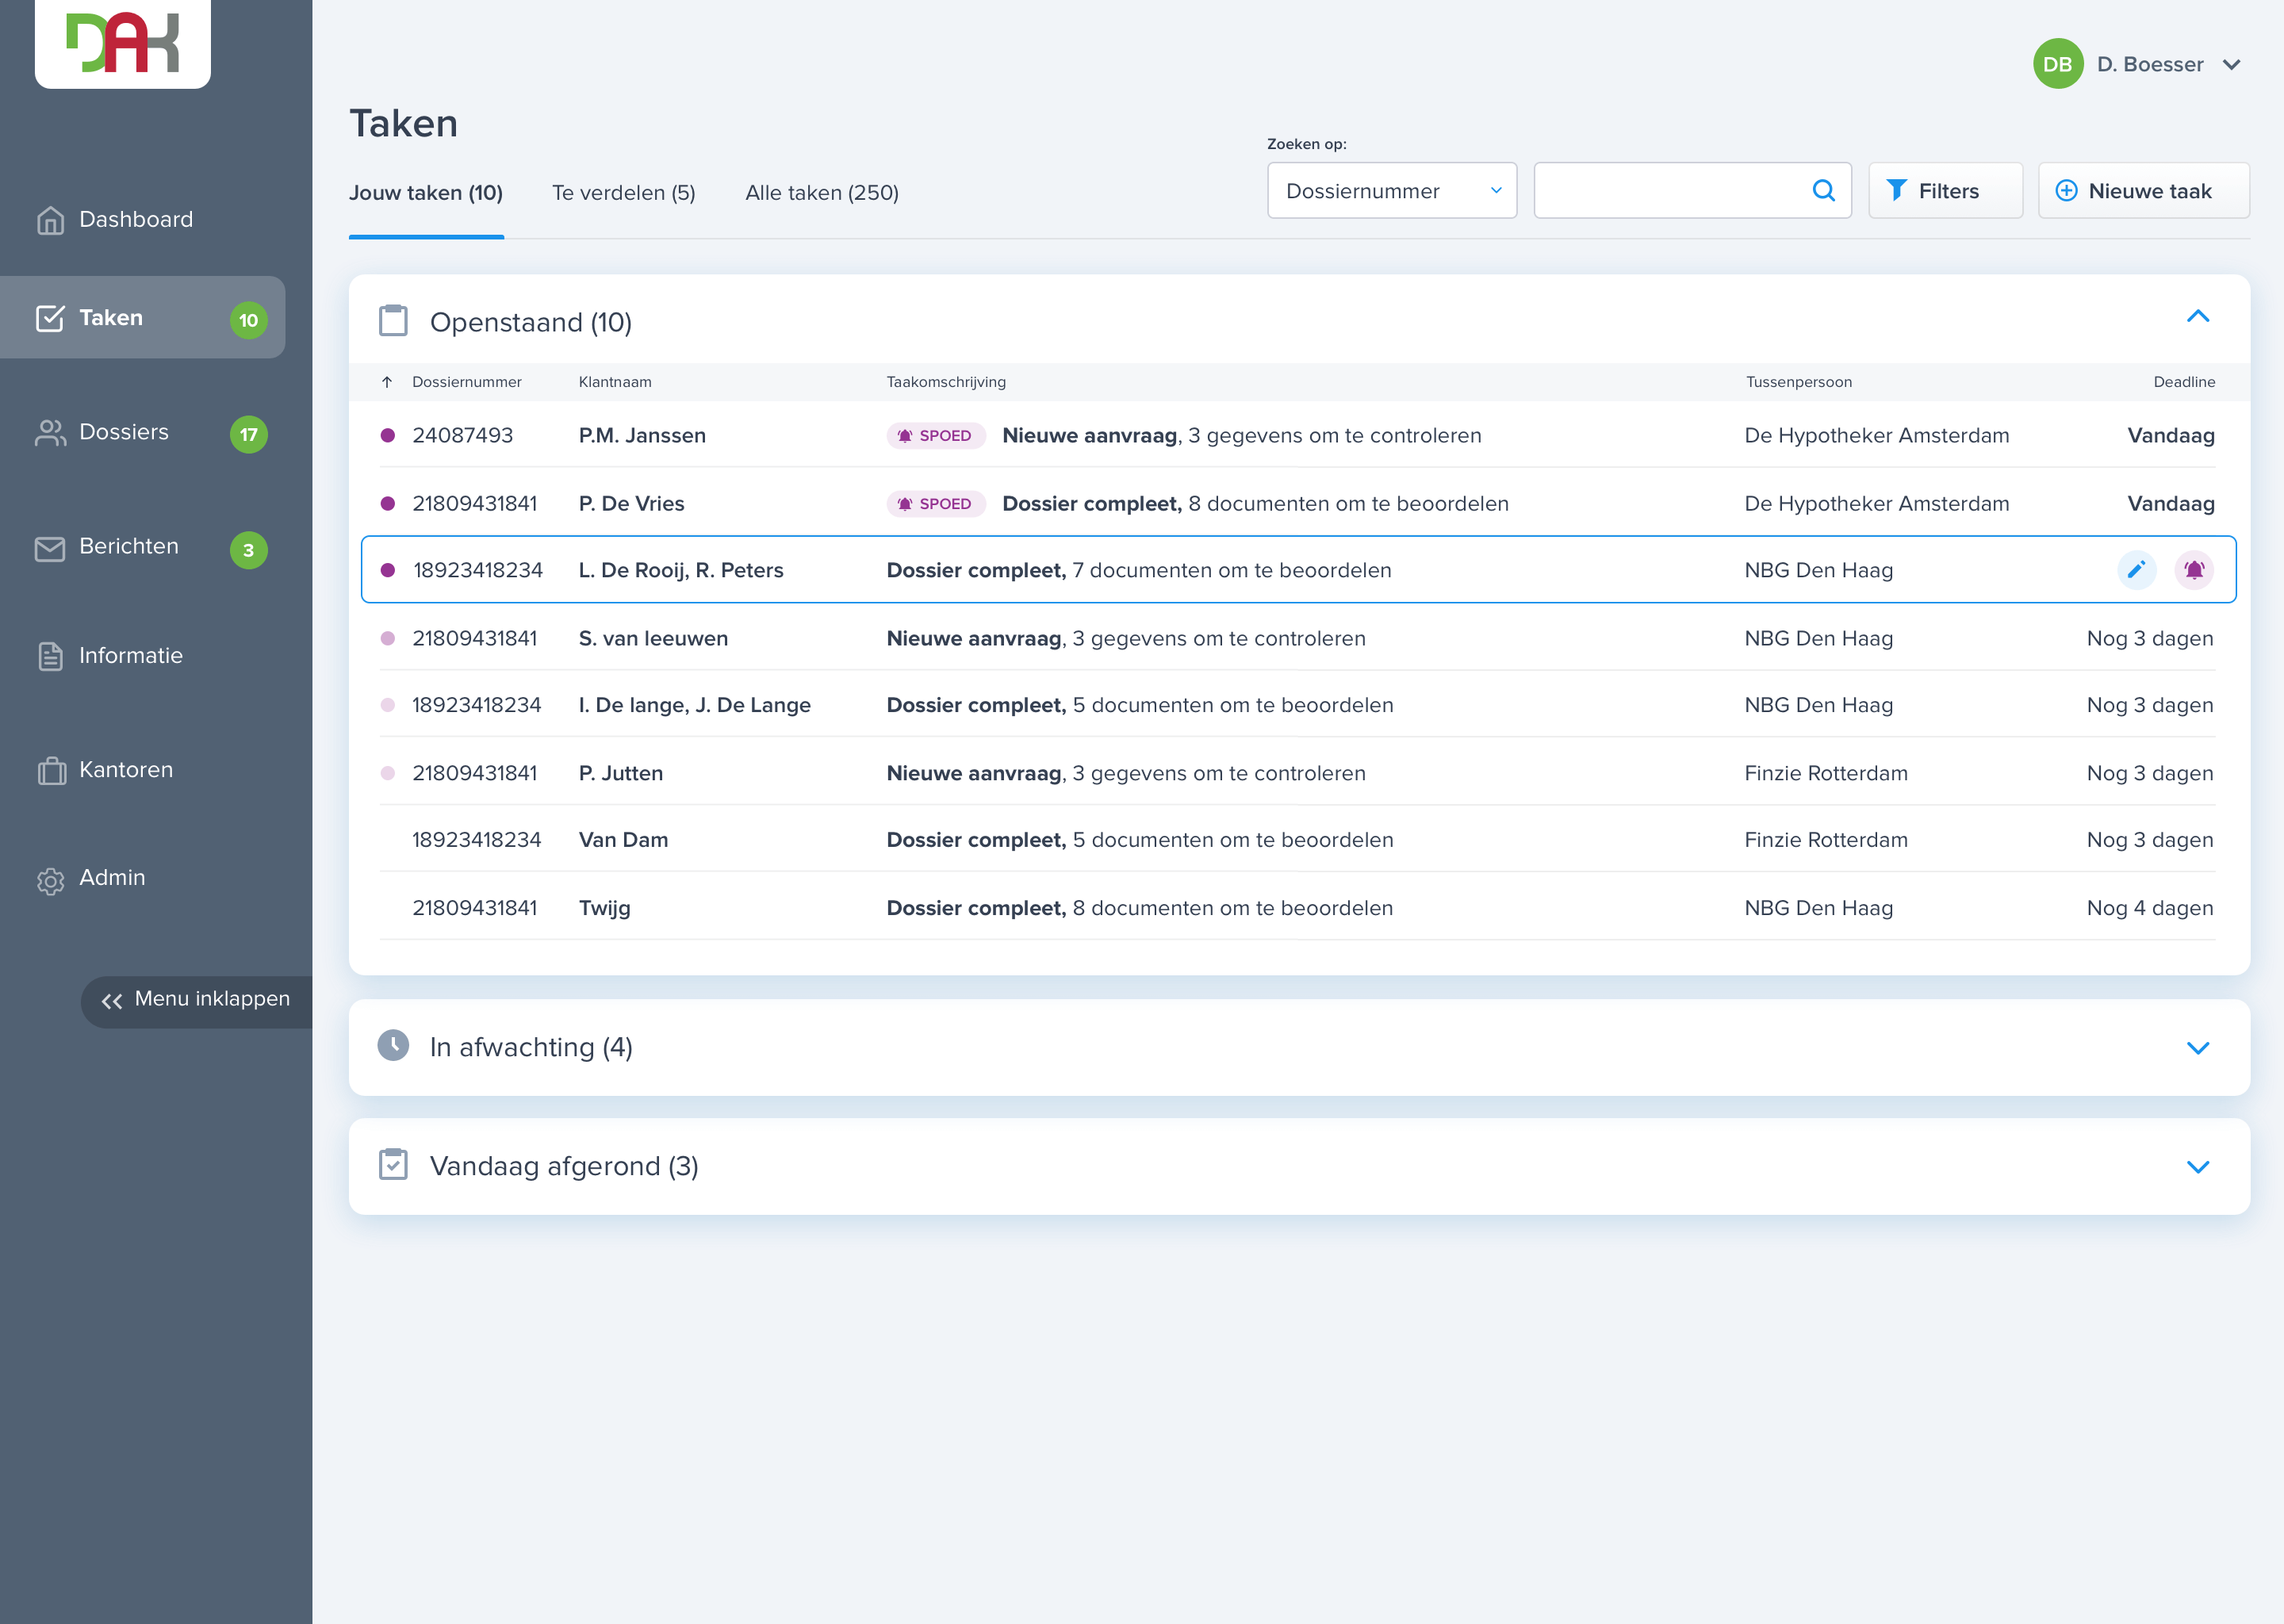Open Informatie from the document icon

tap(50, 657)
